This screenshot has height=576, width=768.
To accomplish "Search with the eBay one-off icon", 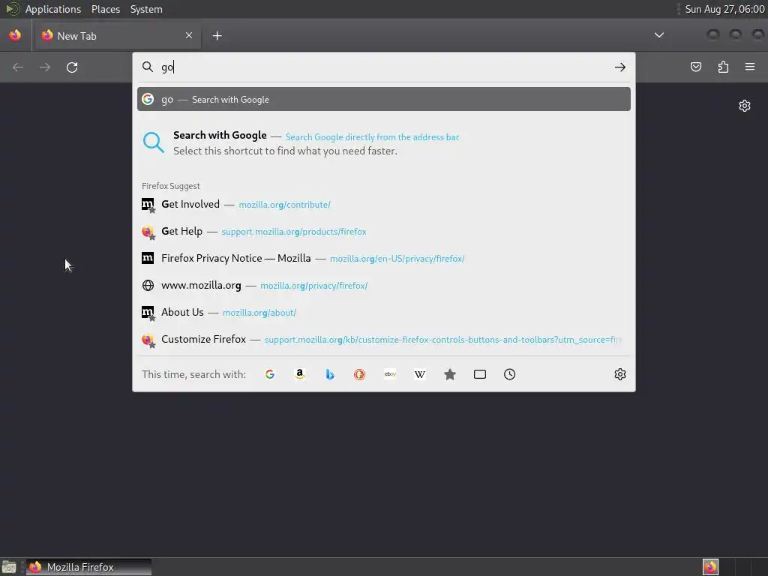I will coord(390,374).
